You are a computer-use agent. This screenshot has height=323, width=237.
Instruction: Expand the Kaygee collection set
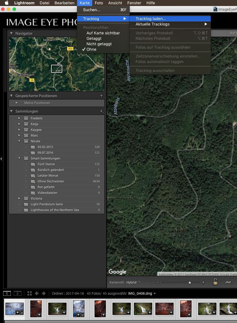19,129
